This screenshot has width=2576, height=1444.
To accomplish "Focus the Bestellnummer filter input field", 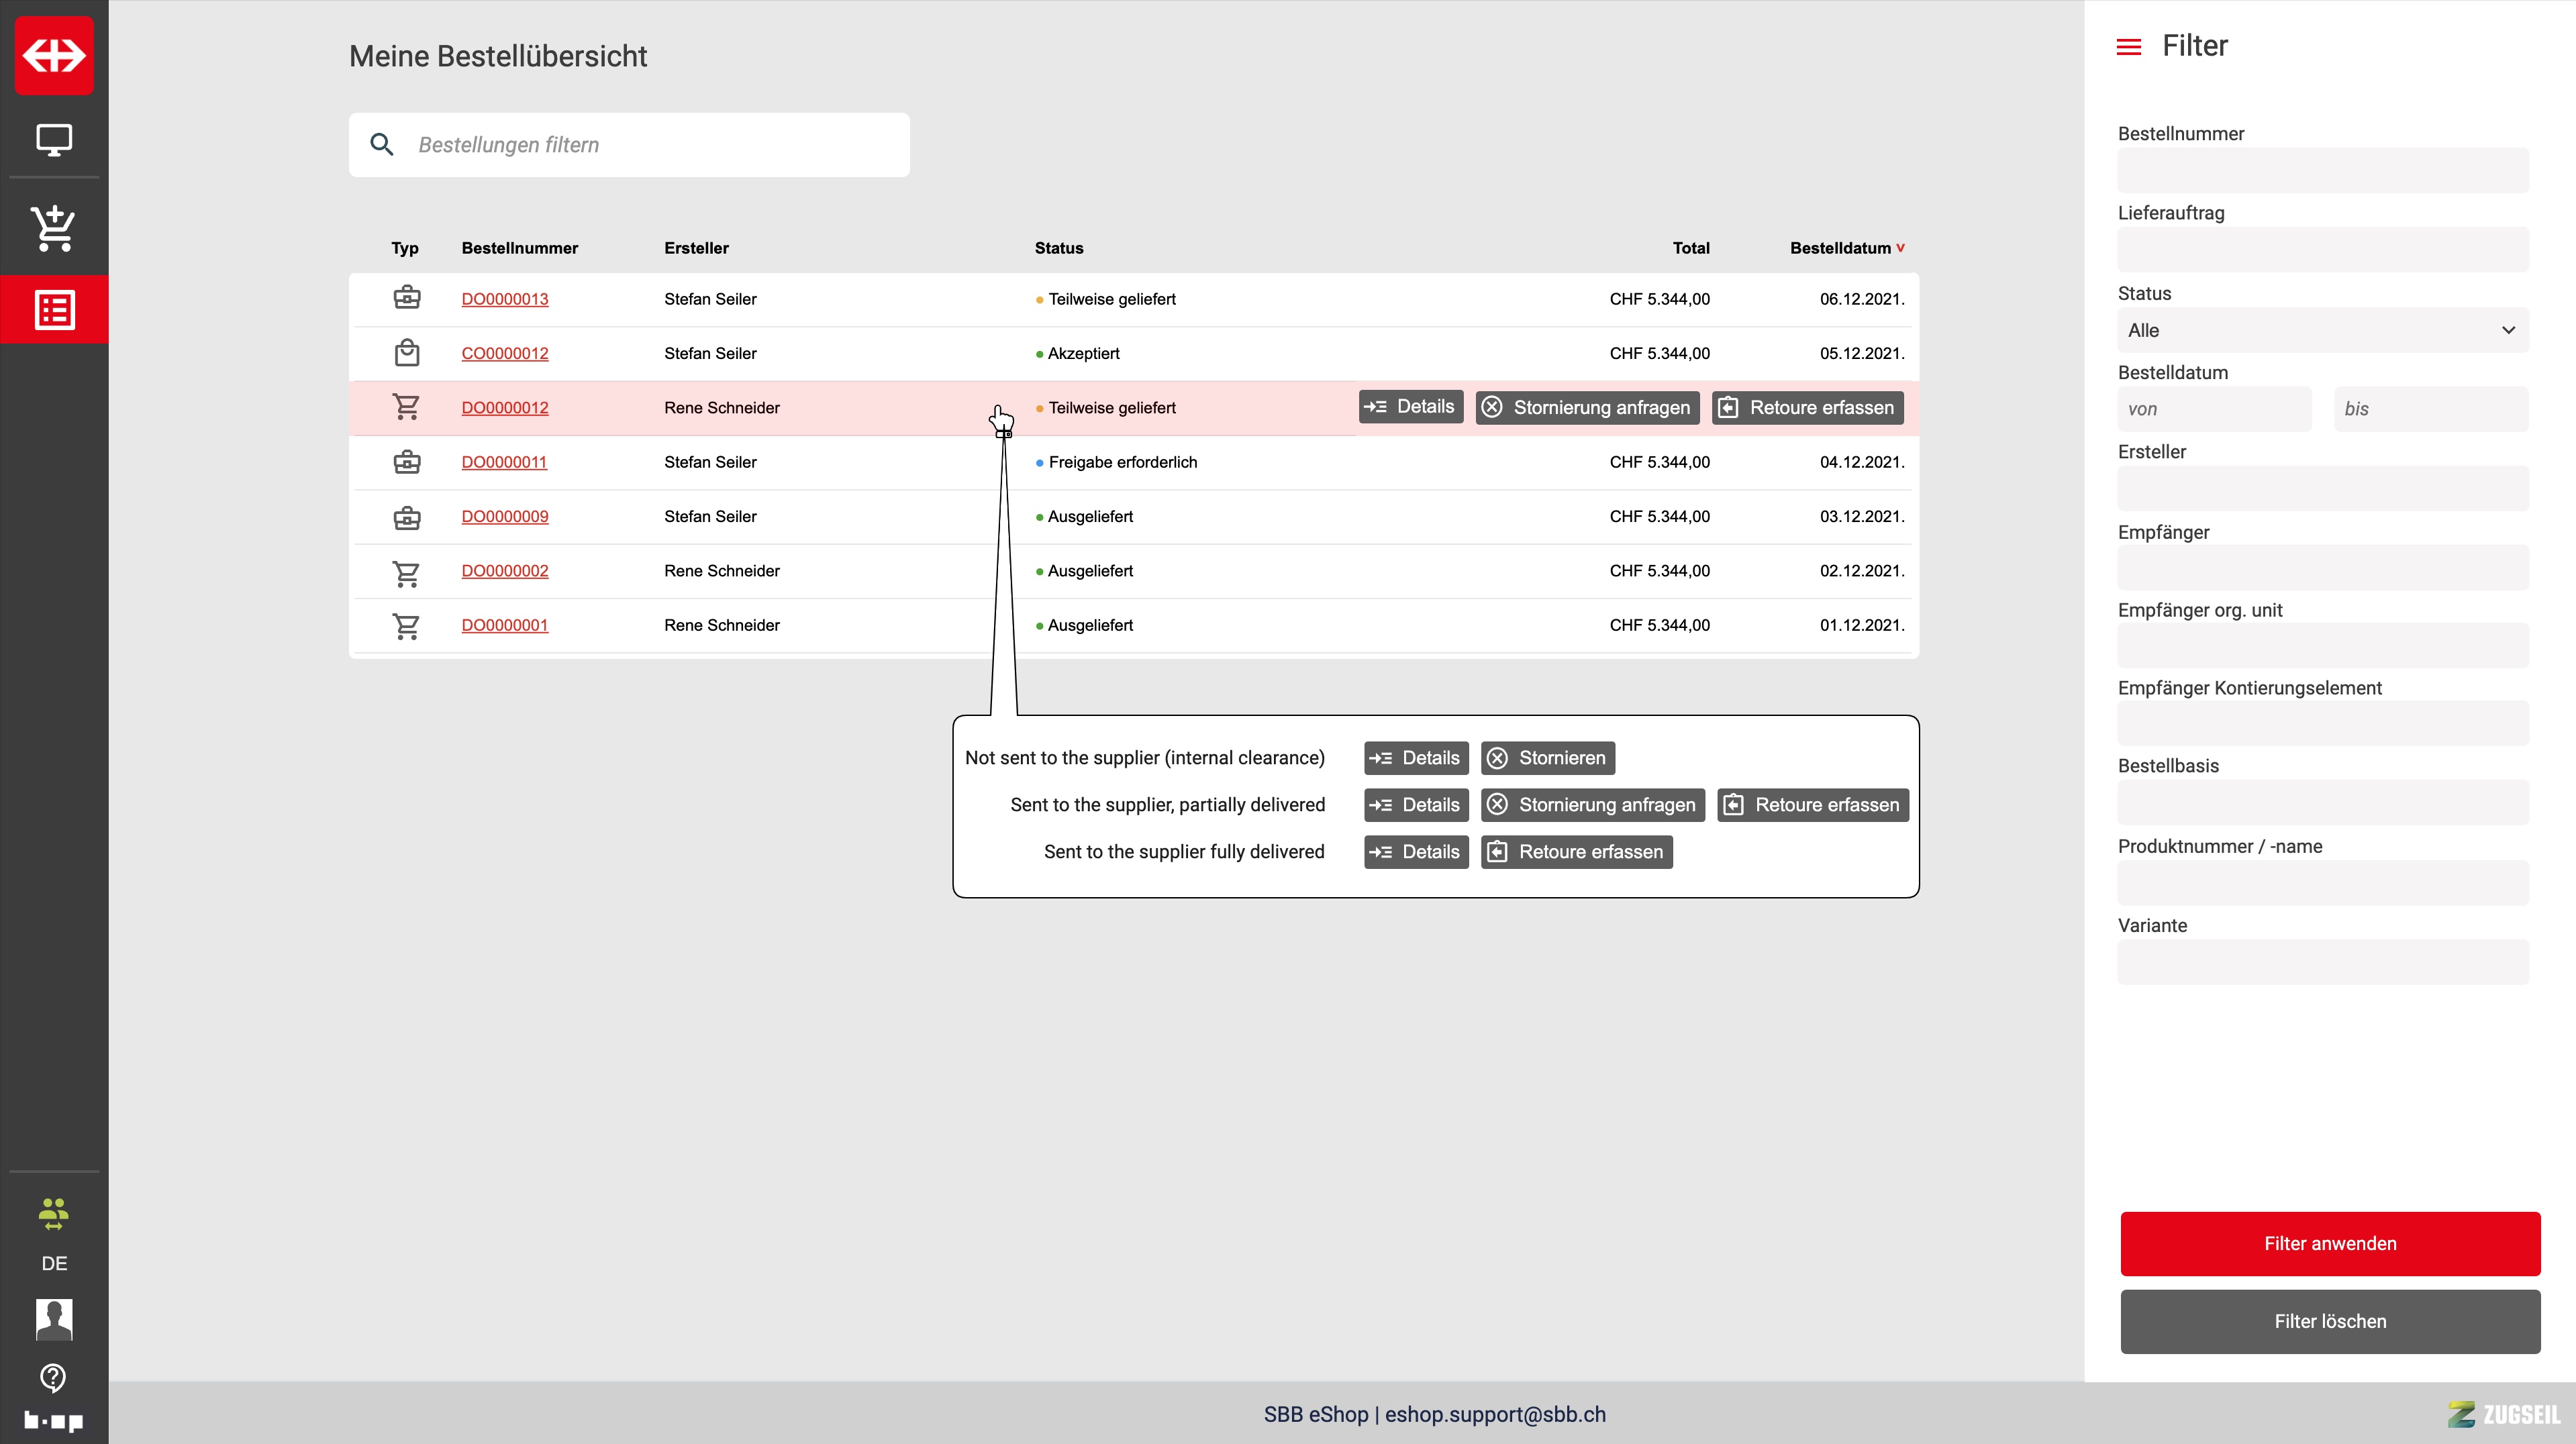I will click(x=2322, y=171).
